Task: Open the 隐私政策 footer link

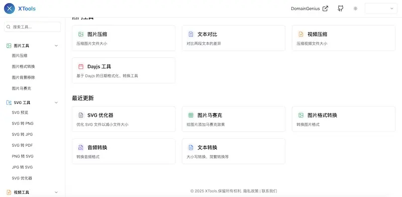Action: [251, 191]
